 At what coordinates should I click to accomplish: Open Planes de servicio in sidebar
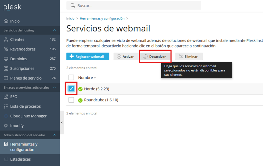pos(30,78)
